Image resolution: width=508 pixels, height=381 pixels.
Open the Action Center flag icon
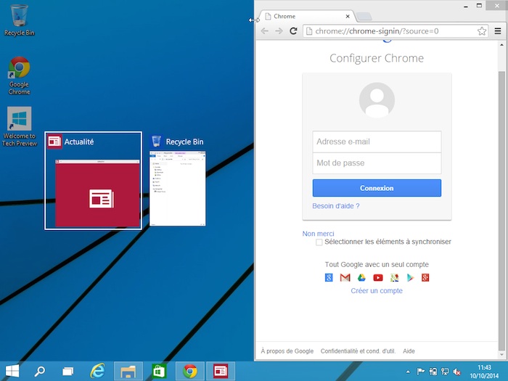(x=420, y=372)
